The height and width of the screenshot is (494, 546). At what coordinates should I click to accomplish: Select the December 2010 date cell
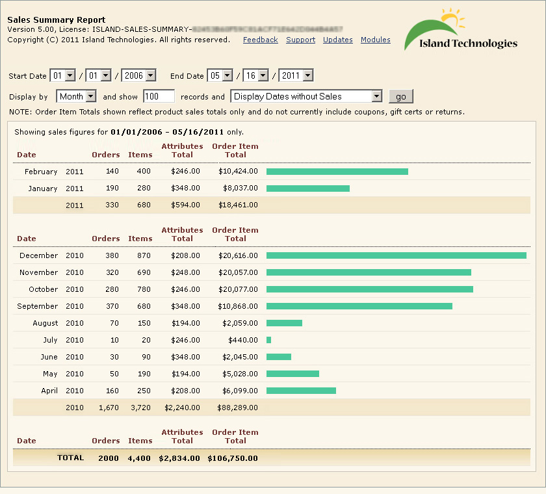click(x=51, y=255)
